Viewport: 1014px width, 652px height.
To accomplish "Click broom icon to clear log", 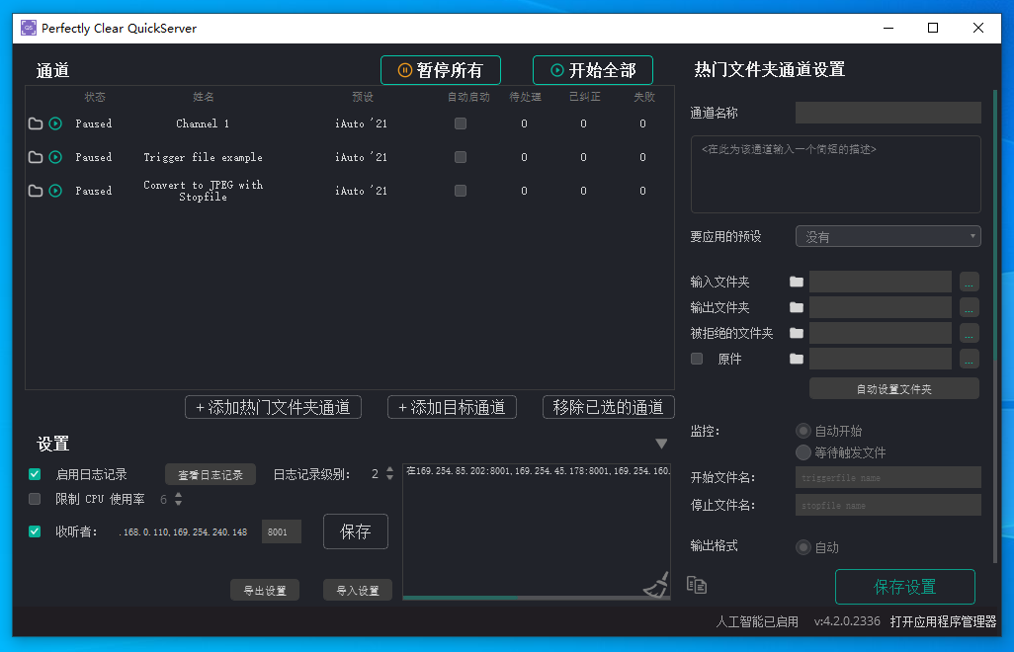I will [x=655, y=584].
